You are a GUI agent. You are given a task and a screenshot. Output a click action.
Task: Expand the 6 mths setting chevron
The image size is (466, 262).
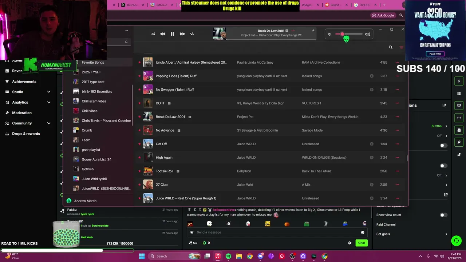(446, 126)
